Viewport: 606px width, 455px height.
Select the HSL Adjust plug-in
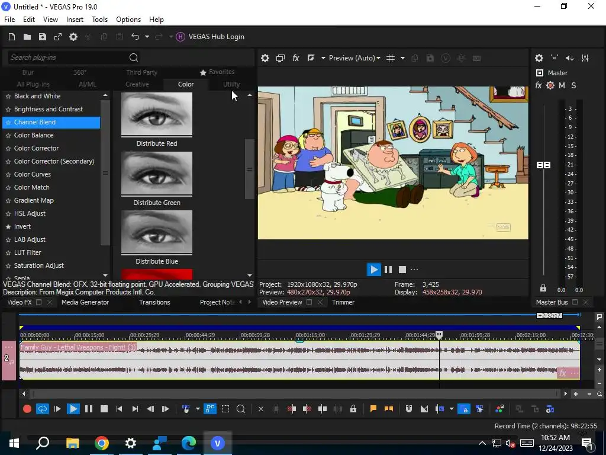(30, 213)
